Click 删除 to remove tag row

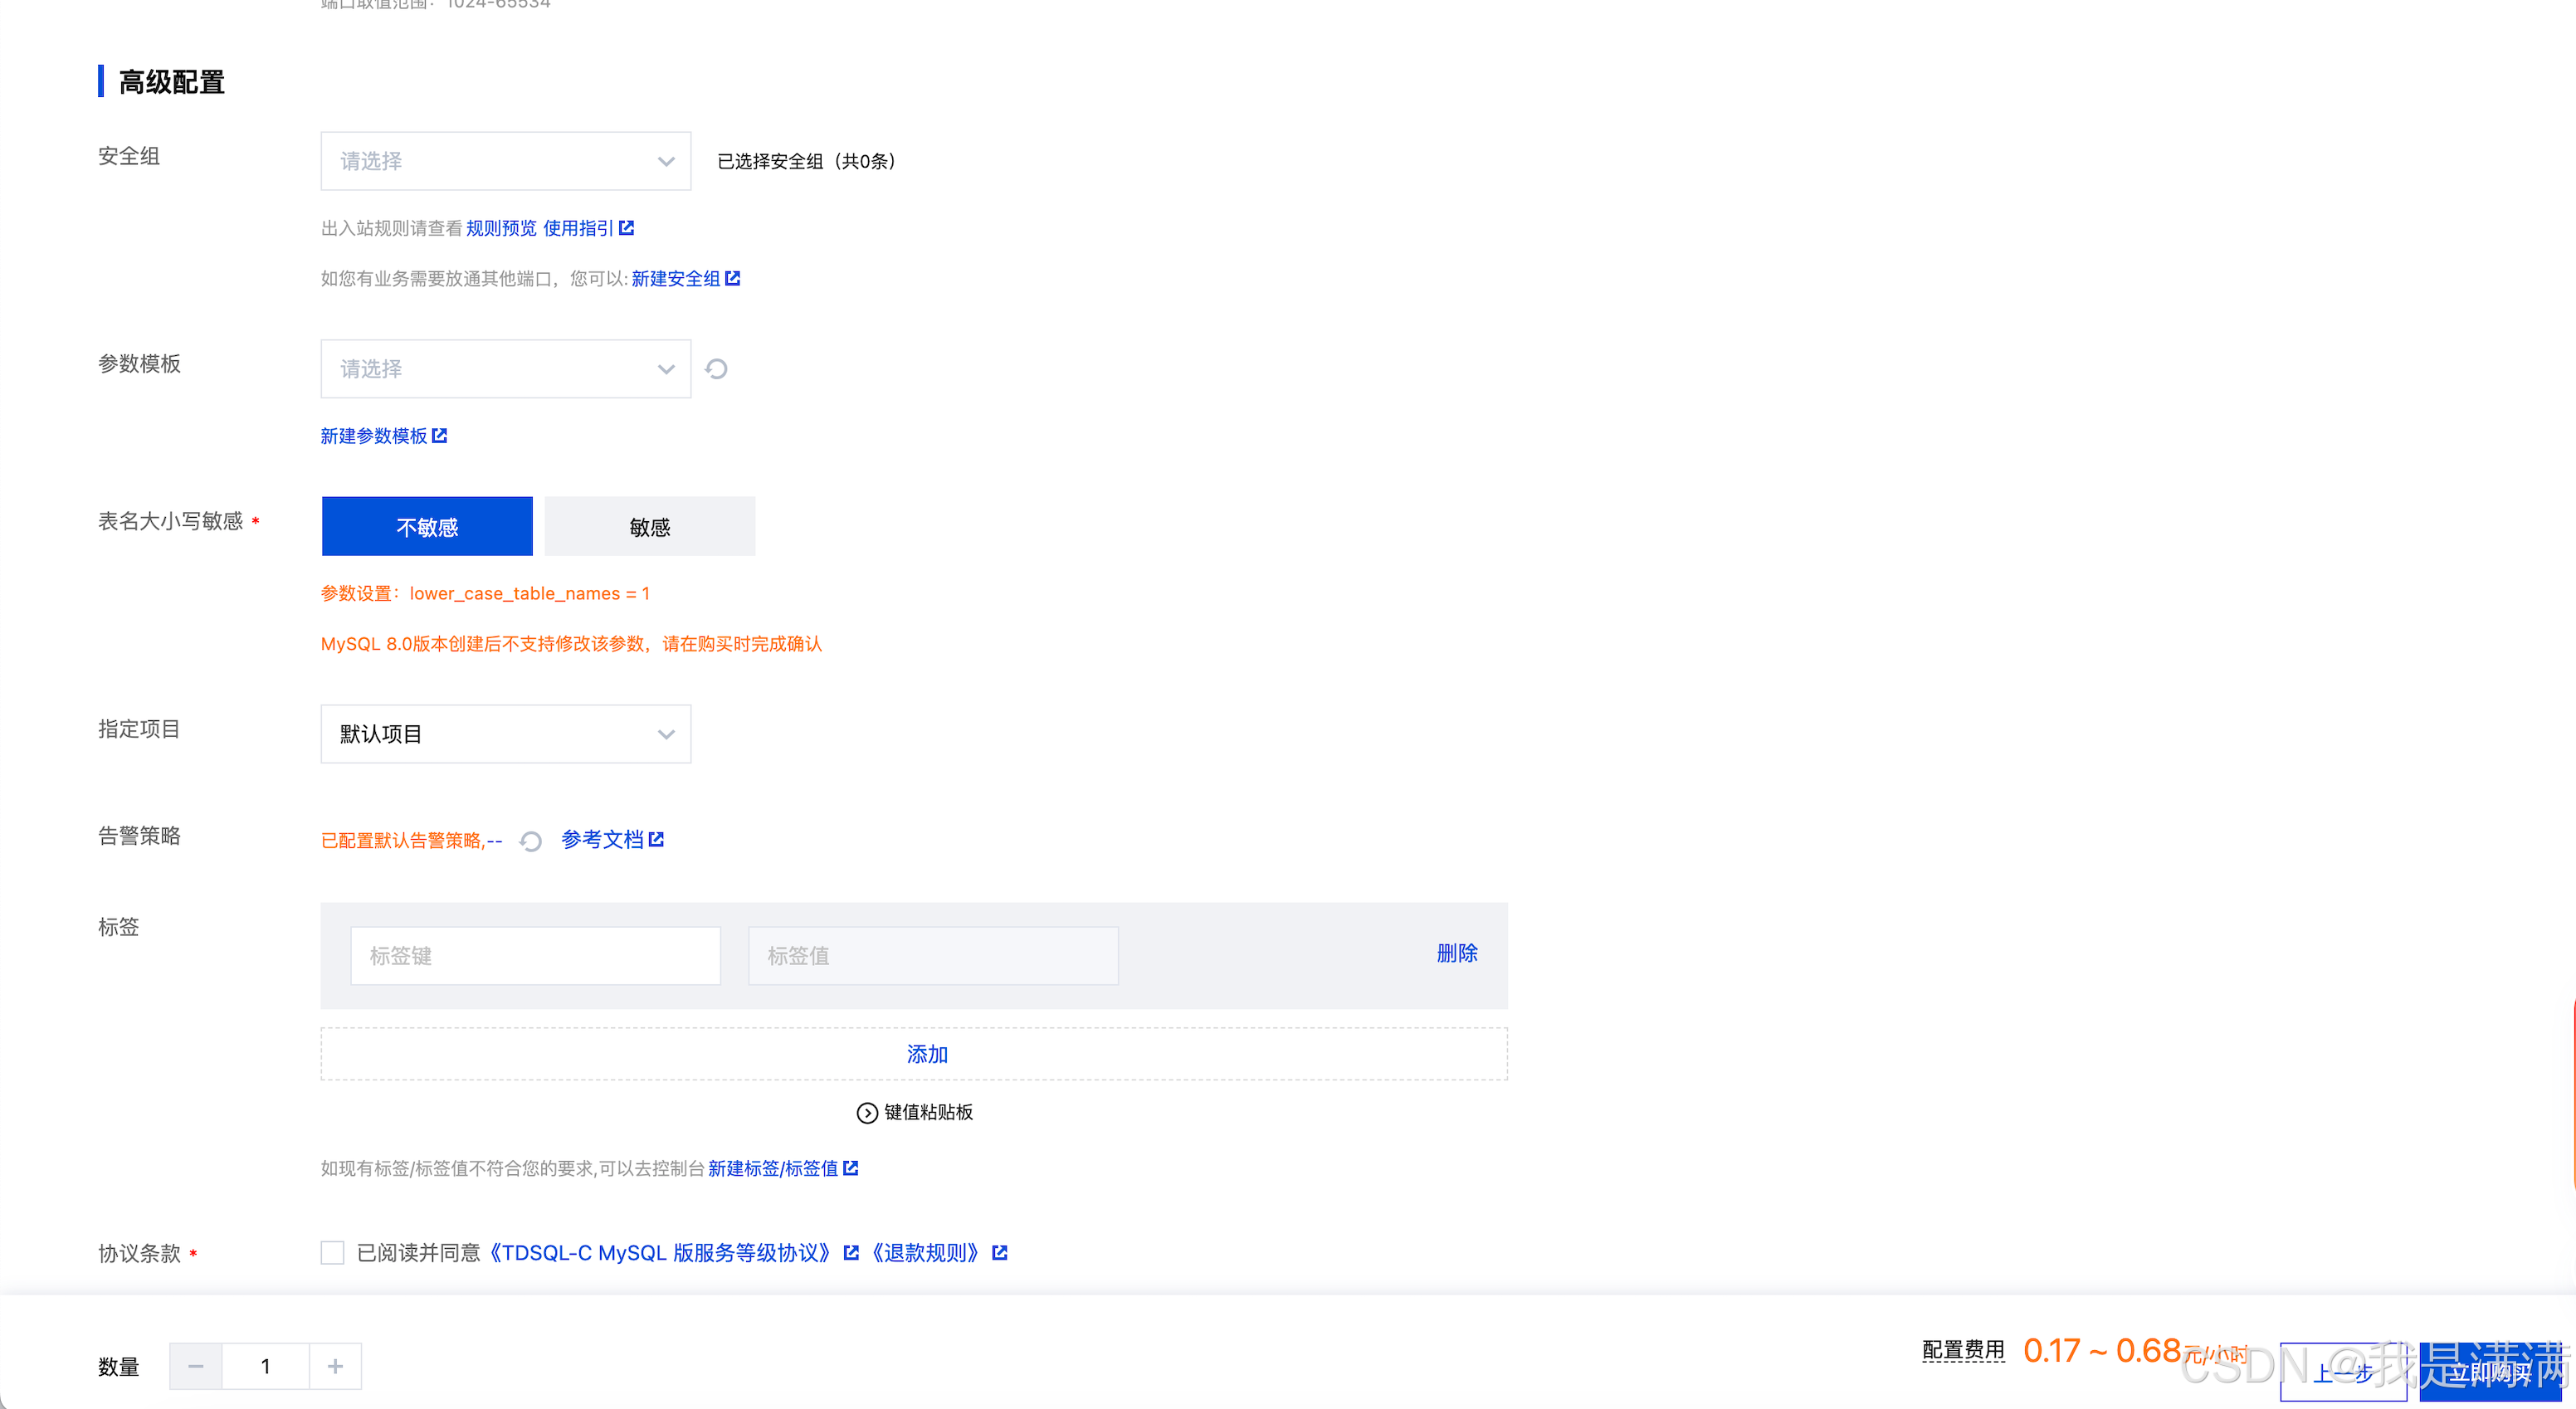coord(1456,953)
